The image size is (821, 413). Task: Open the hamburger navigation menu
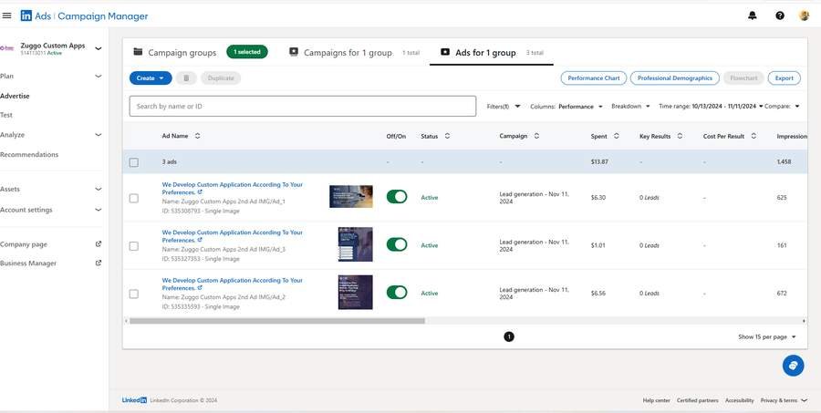[6, 15]
